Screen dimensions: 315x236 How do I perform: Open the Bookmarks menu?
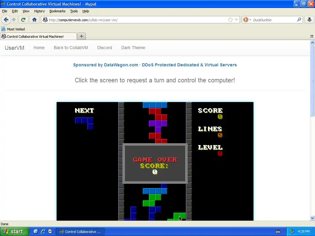tap(58, 11)
